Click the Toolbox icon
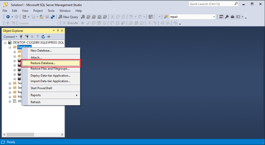265x145 pixels. tap(233, 17)
